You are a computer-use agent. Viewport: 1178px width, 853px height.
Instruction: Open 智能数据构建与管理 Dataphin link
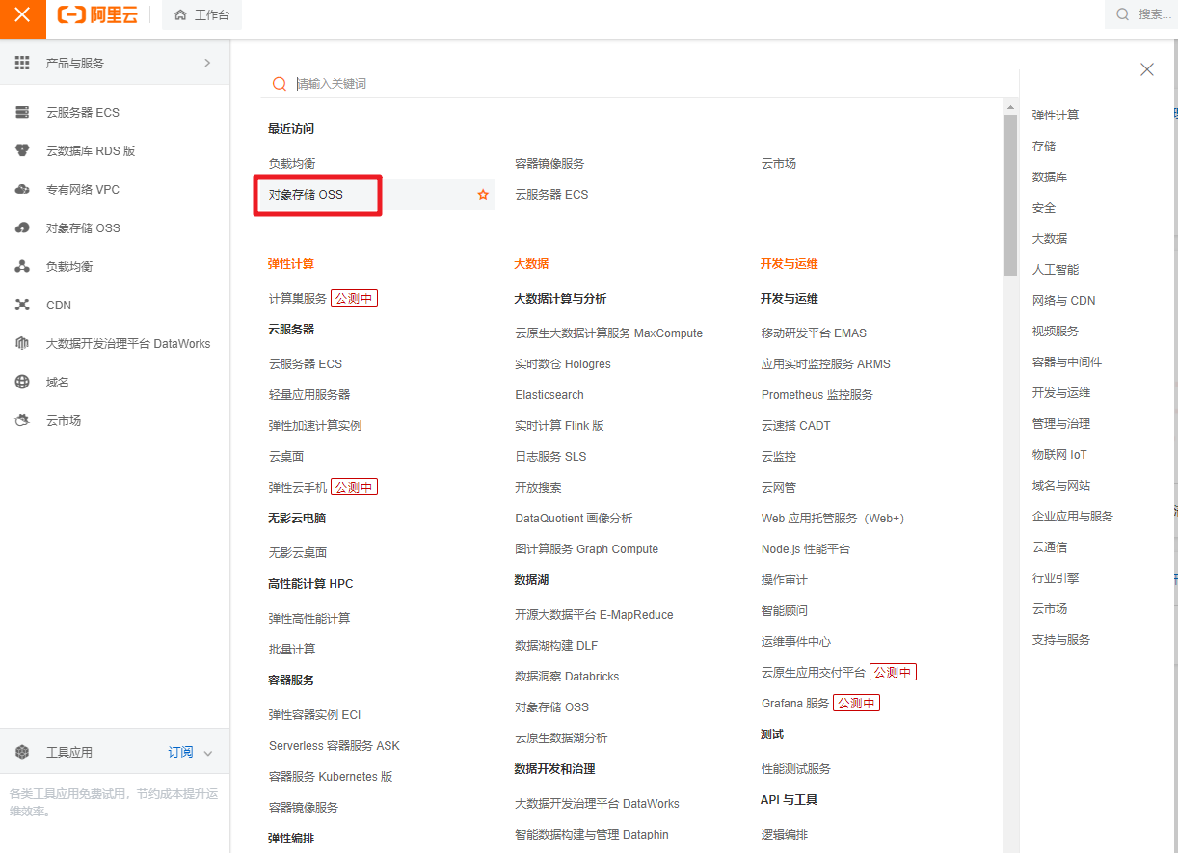click(x=592, y=835)
